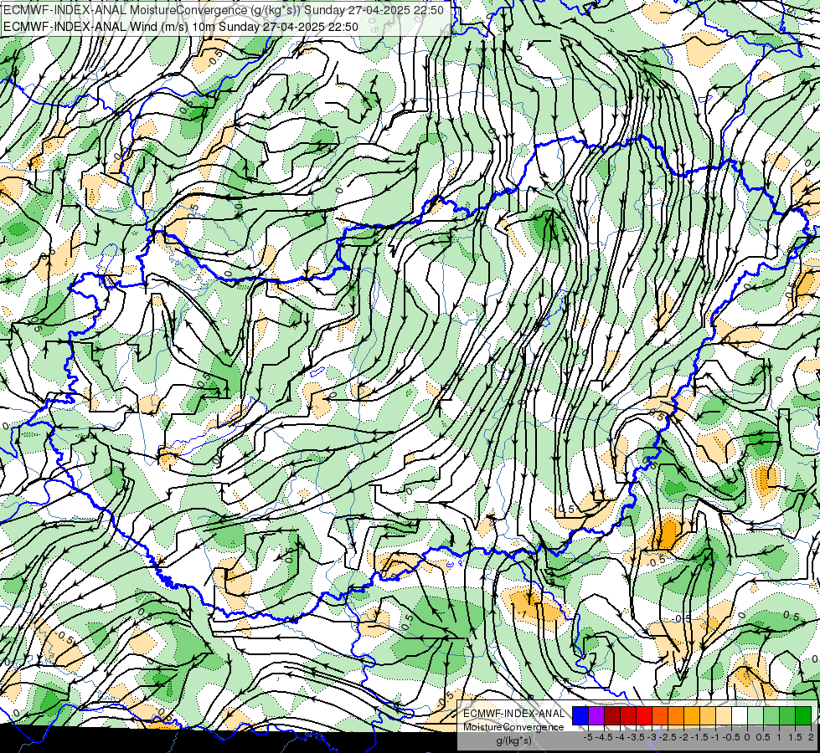Click the green swatch between 1 and 1.5

pos(787,715)
